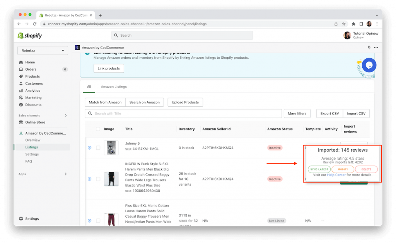Open Marketing in the sidebar
The width and height of the screenshot is (396, 244).
pos(33,97)
